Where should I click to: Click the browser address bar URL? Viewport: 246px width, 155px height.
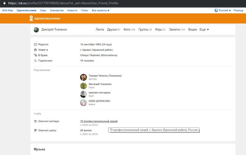[x=63, y=3]
